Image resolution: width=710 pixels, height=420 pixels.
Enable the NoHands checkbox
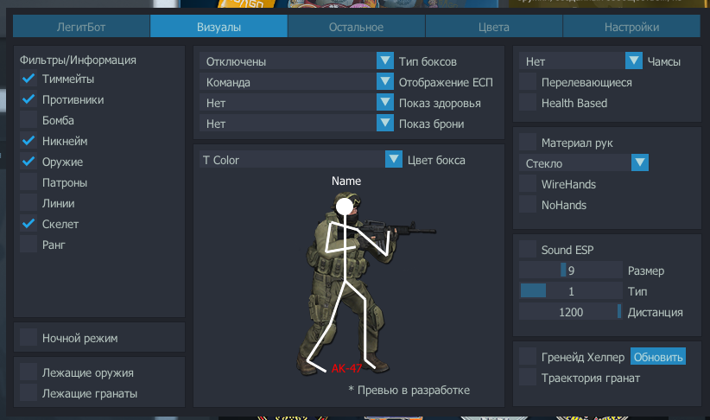click(528, 204)
